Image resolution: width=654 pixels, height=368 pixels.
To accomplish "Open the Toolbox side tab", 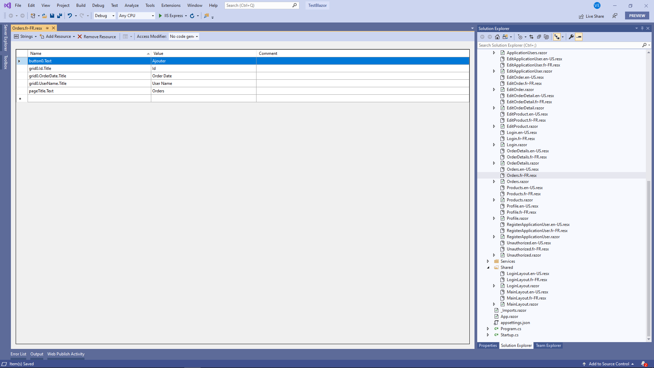I will [x=5, y=62].
